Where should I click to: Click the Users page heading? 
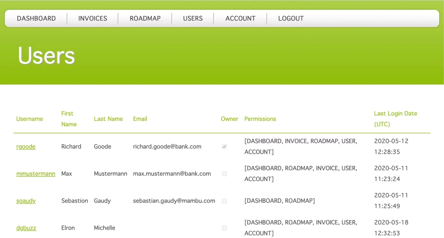[46, 55]
